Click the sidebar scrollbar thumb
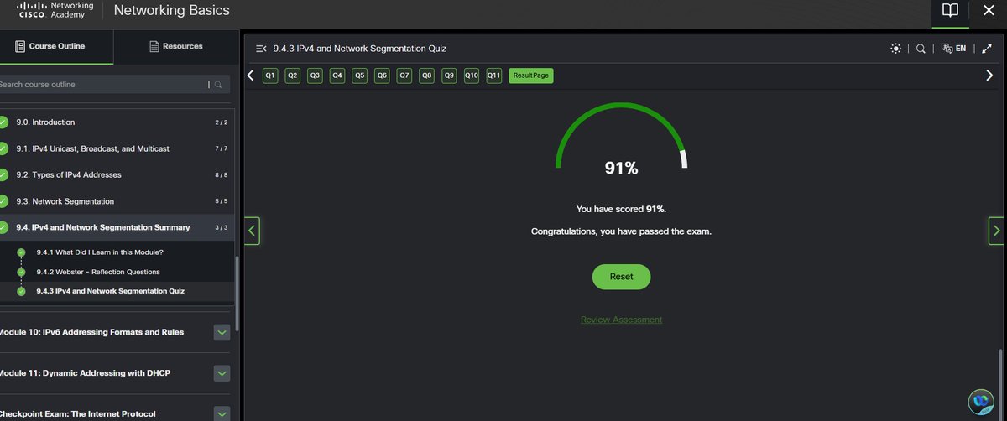 point(237,294)
